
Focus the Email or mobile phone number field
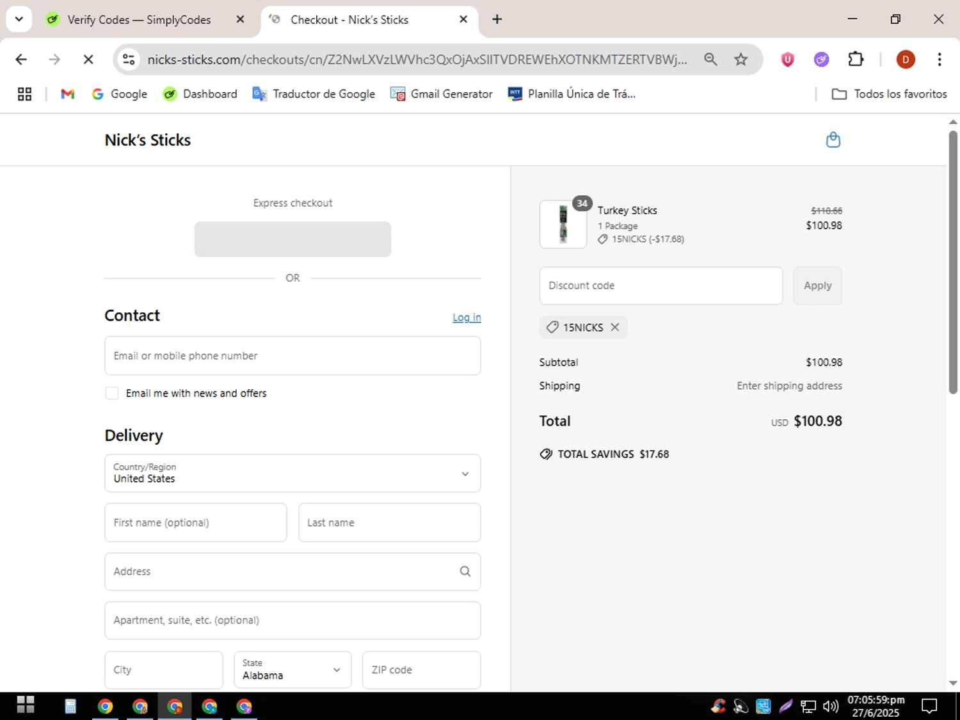[x=292, y=356]
